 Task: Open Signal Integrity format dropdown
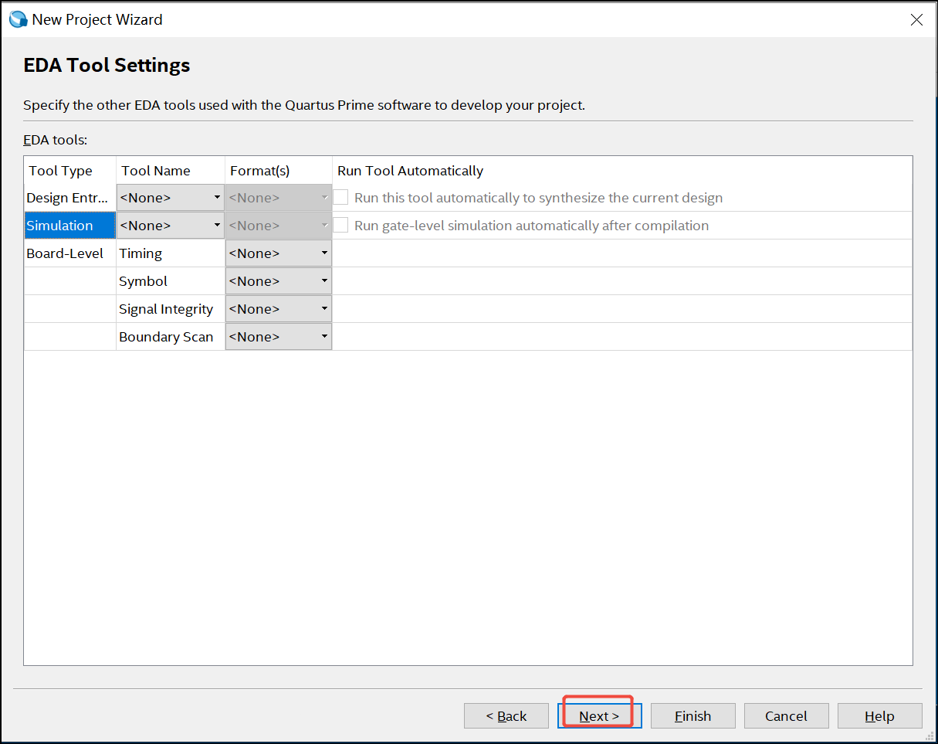click(x=279, y=309)
